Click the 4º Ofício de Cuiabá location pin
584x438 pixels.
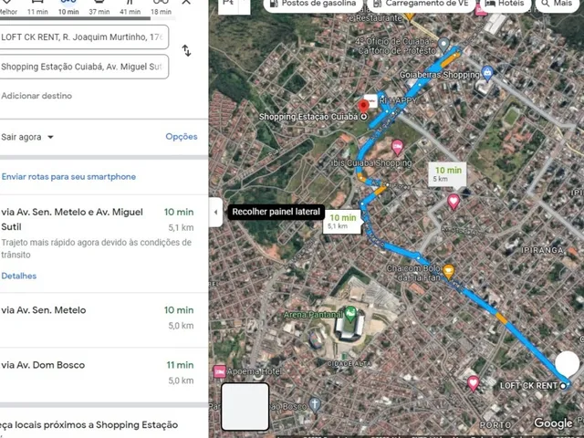(443, 45)
